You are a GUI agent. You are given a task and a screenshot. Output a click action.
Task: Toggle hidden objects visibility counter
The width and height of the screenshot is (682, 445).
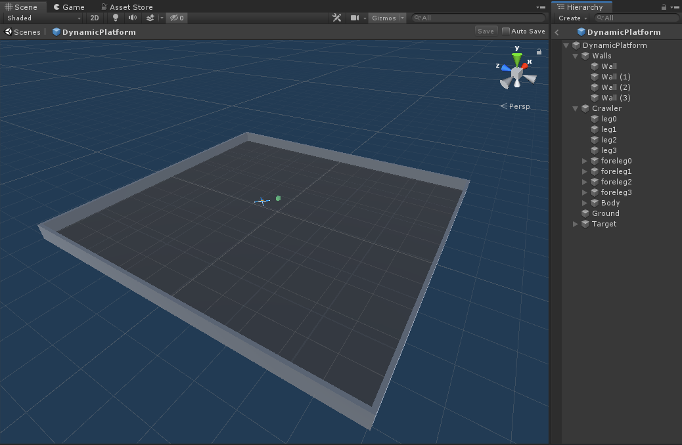(x=177, y=18)
